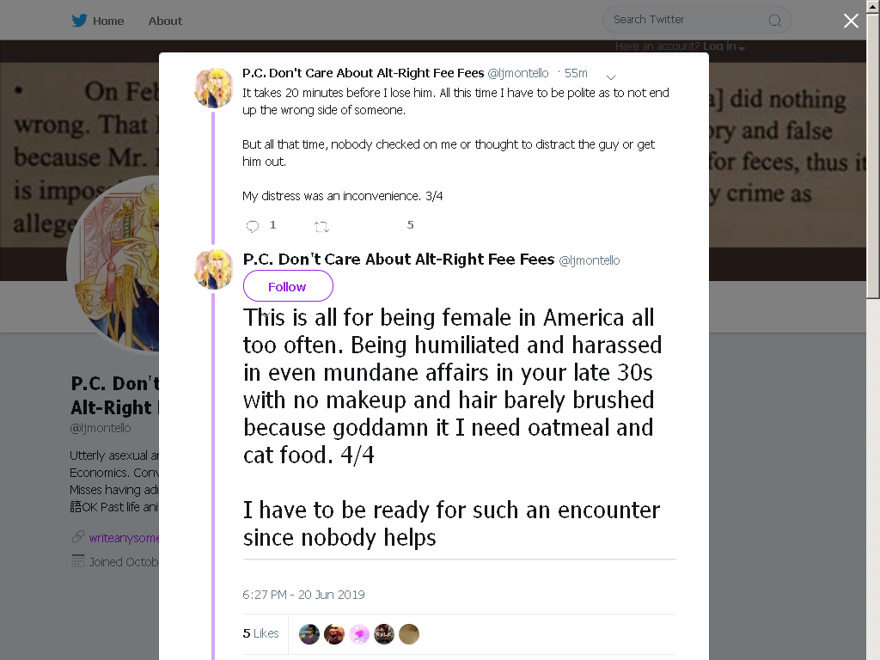Follow P.C. Don't Care About Alt-Right Fee Fees
880x660 pixels.
[288, 285]
